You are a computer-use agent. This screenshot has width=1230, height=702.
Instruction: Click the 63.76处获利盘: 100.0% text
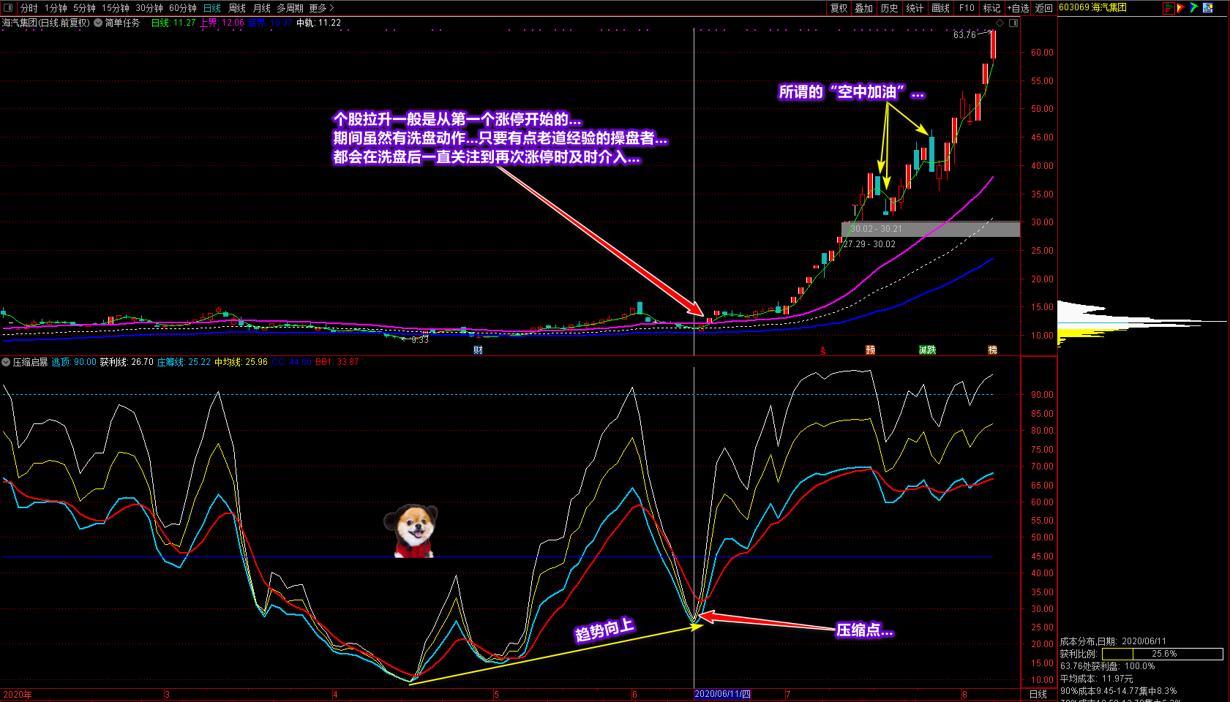tap(1107, 666)
